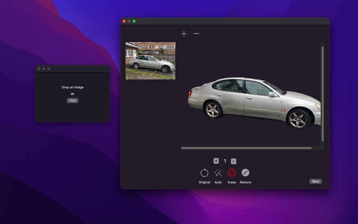This screenshot has width=358, height=224.
Task: Increase brush size with plus stepper button
Action: 216,161
